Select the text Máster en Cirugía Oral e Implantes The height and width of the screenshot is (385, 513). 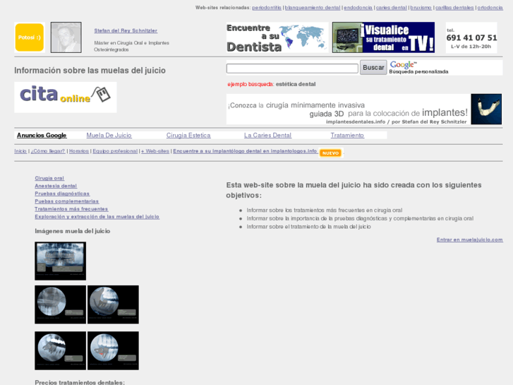[x=131, y=43]
